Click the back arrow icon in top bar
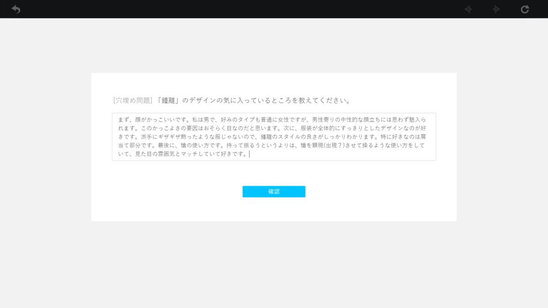Viewport: 548px width, 308px height. 16,9
